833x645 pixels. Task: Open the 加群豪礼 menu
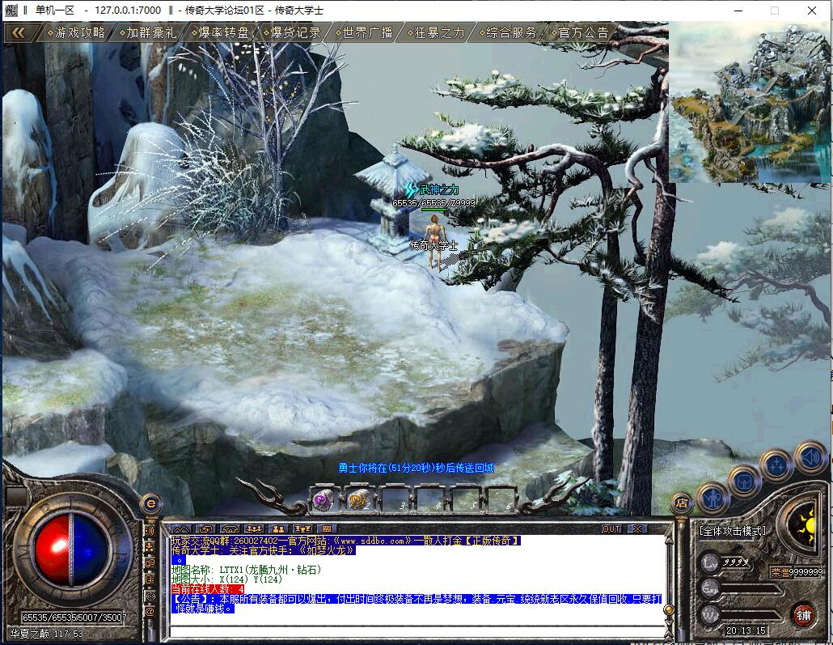pyautogui.click(x=148, y=33)
